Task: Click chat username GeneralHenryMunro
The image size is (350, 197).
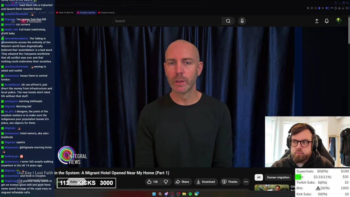Action: point(16,39)
